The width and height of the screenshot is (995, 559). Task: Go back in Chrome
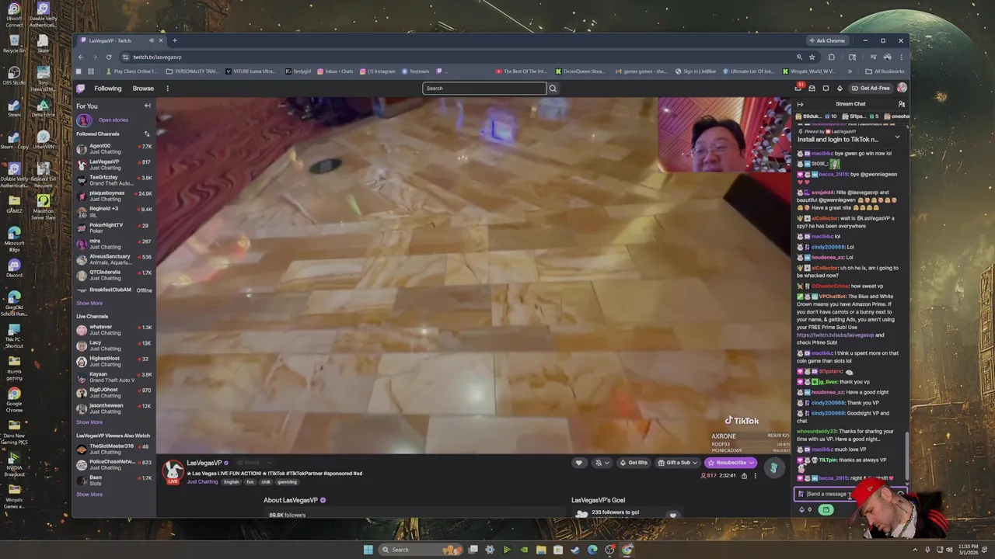pos(81,57)
